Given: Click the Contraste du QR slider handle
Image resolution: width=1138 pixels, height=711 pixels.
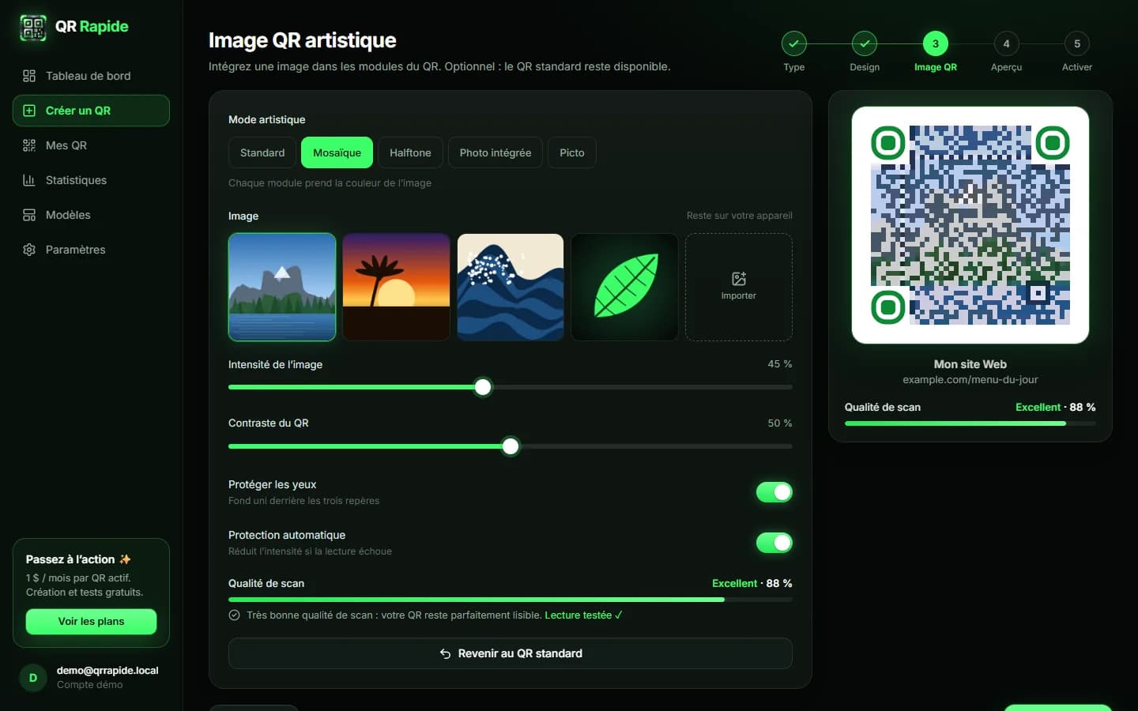Looking at the screenshot, I should (511, 446).
